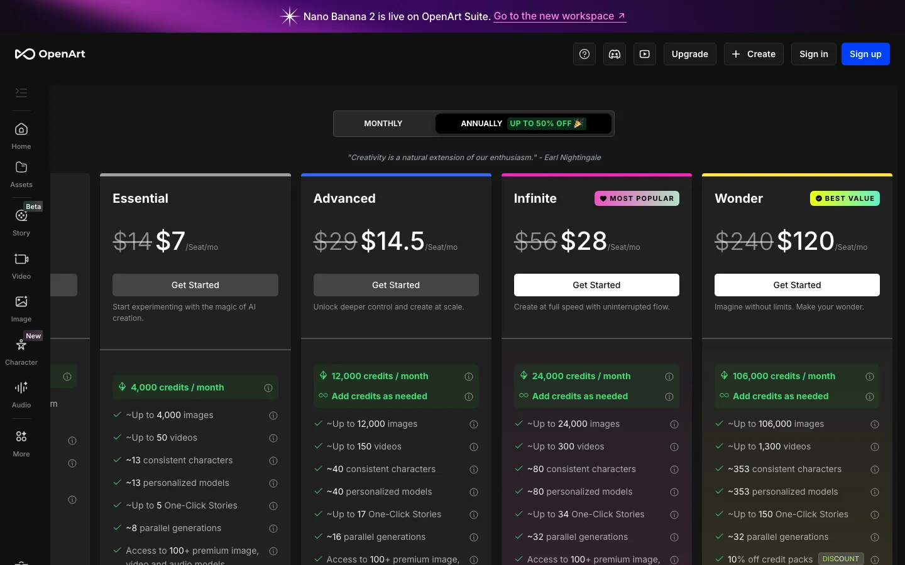905x565 pixels.
Task: Select the Video tool in sidebar
Action: [21, 265]
